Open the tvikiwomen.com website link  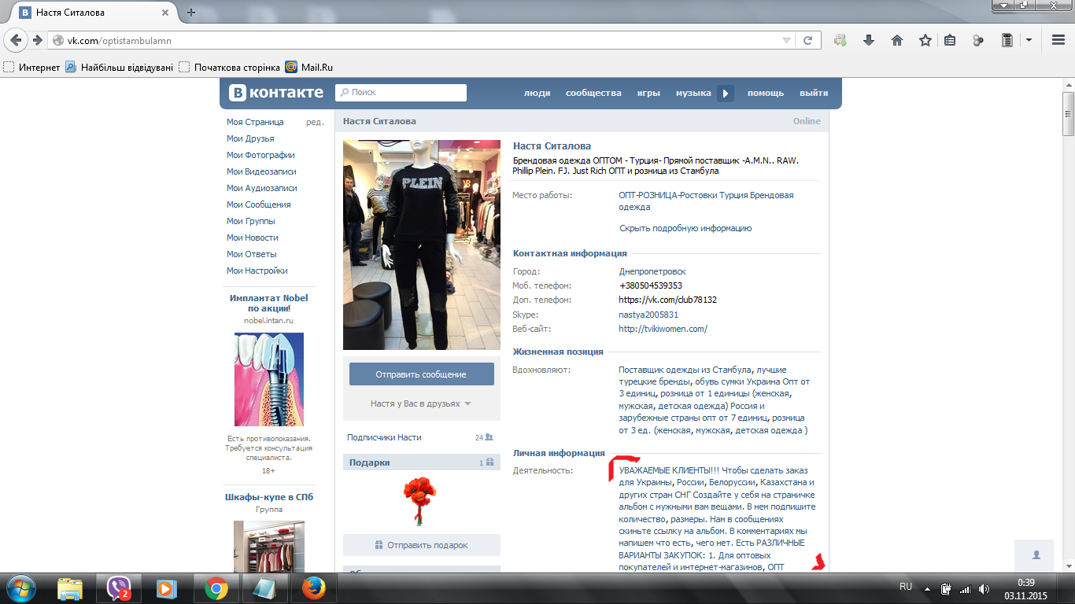663,329
